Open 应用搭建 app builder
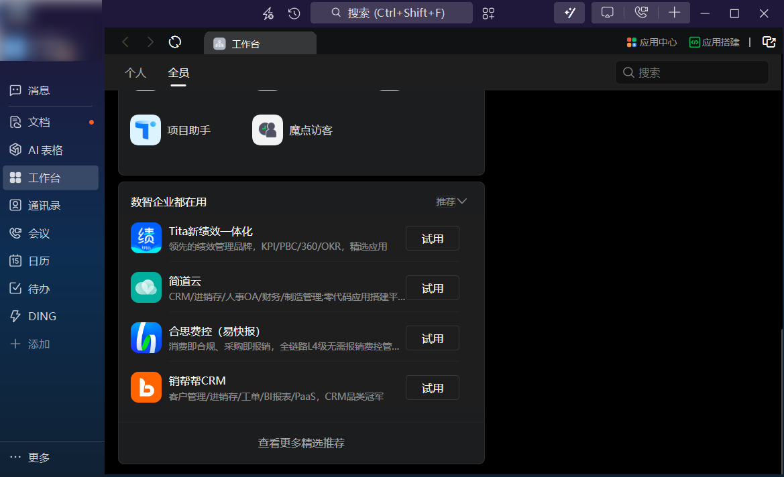 pos(714,42)
